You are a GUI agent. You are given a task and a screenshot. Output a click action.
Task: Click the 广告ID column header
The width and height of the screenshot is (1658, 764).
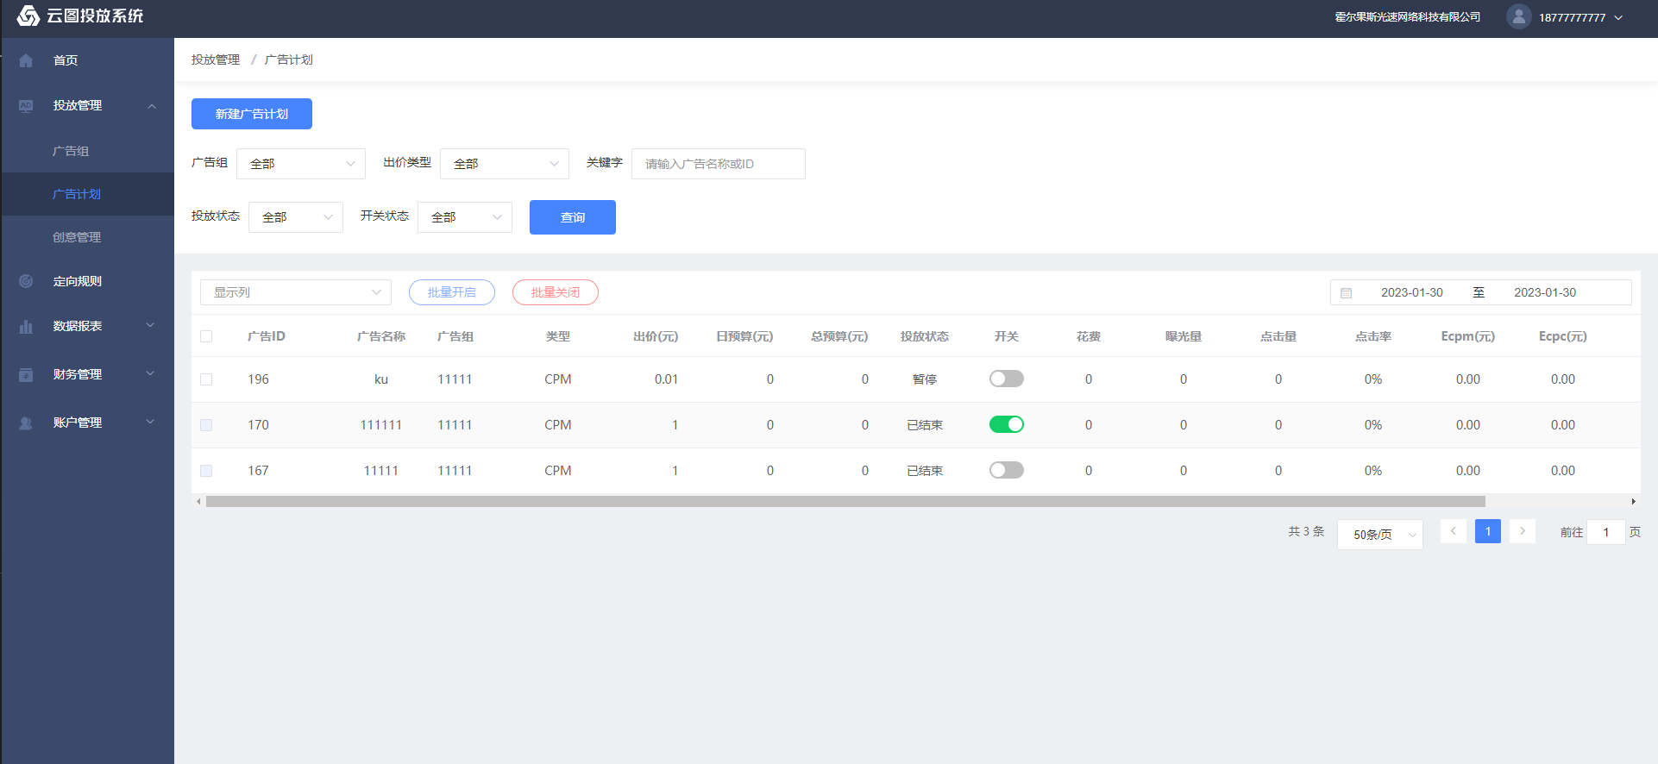tap(267, 336)
